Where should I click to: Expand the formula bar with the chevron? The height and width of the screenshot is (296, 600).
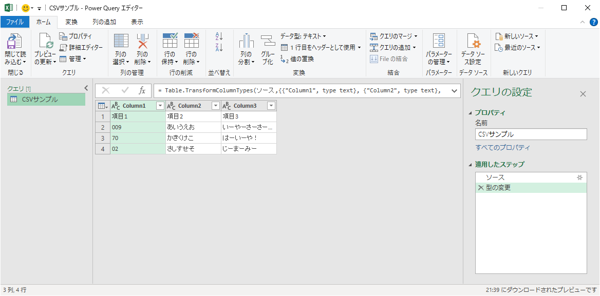(x=454, y=90)
